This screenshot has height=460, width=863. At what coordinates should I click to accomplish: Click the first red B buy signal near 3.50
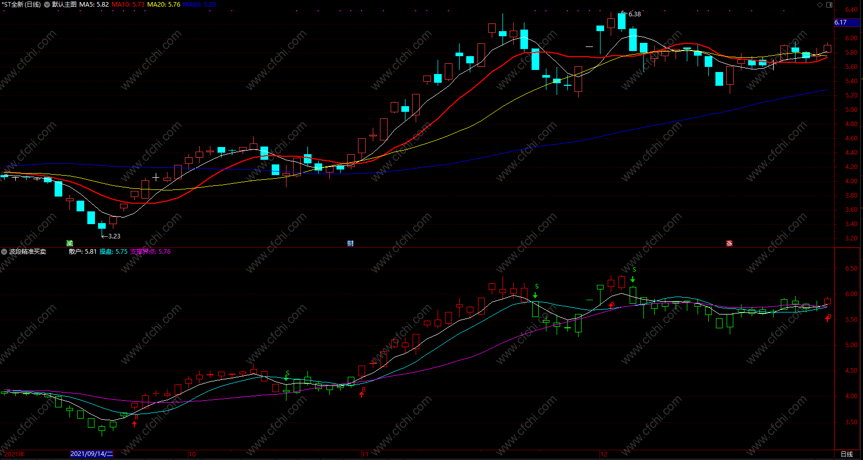(135, 421)
